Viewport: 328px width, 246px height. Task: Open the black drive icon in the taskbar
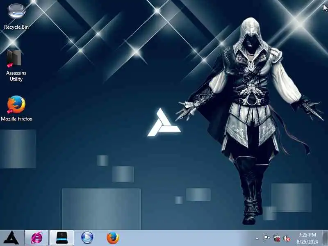point(62,238)
